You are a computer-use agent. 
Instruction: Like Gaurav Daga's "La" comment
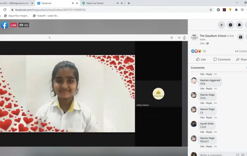click(x=202, y=117)
